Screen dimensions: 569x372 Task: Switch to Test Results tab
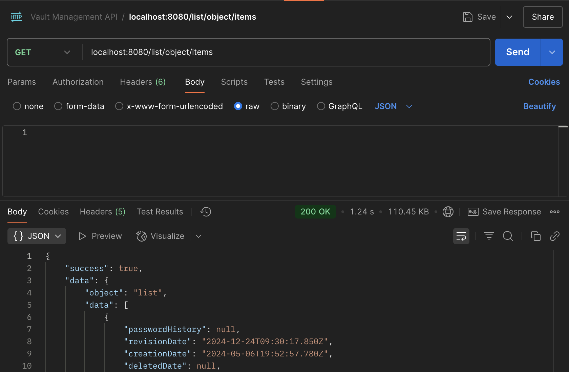[x=160, y=212]
